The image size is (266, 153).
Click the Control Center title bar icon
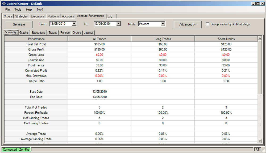pyautogui.click(x=4, y=3)
